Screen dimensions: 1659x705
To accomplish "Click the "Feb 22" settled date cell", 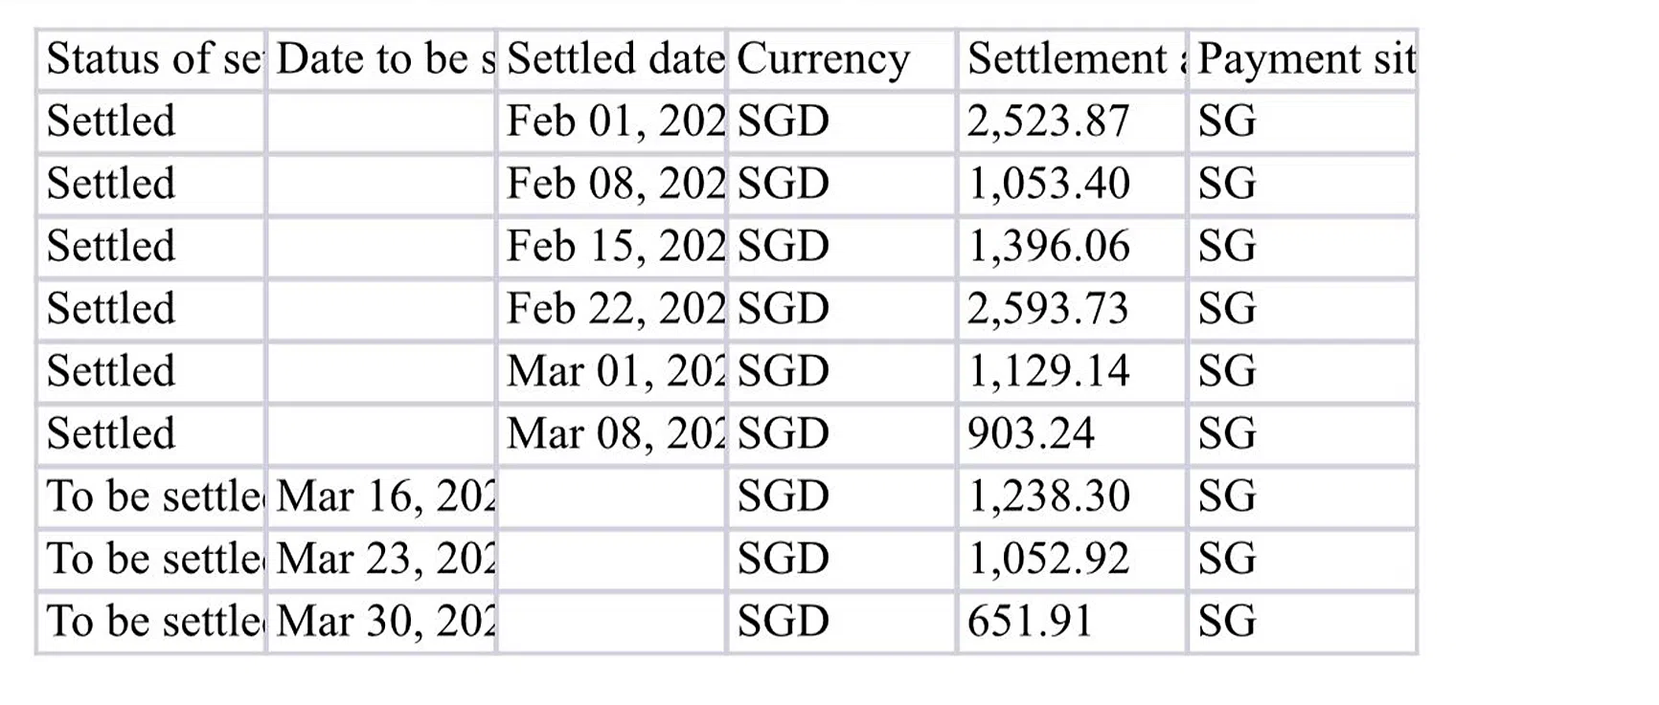I will pyautogui.click(x=613, y=309).
